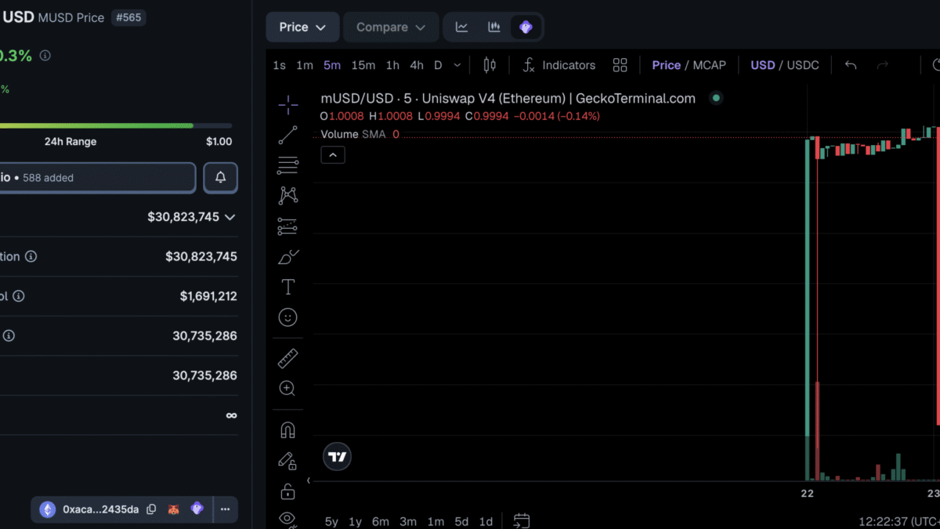
Task: Expand the $30,823,745 market cap chevron
Action: pos(230,217)
